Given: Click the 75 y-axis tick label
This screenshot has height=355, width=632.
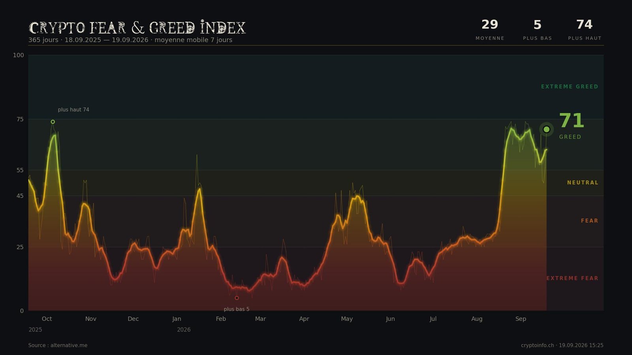Looking at the screenshot, I should (x=20, y=119).
